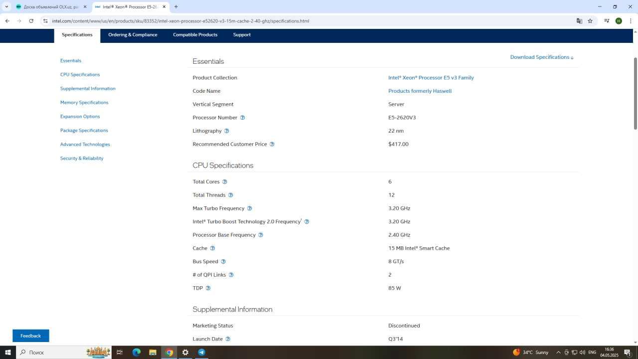View site information icon in address bar
Viewport: 638px width, 359px height.
(45, 21)
